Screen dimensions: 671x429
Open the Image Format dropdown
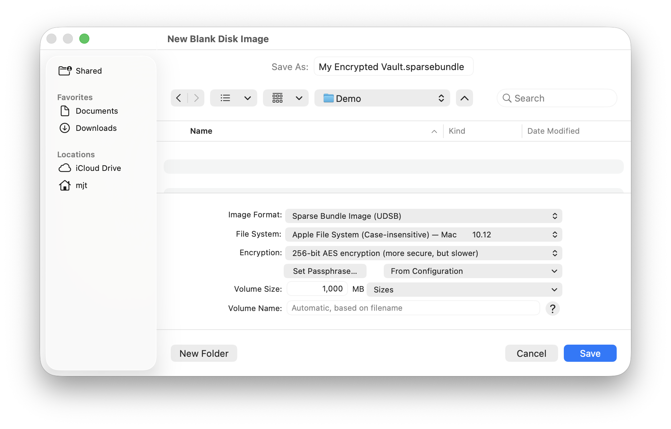tap(423, 216)
